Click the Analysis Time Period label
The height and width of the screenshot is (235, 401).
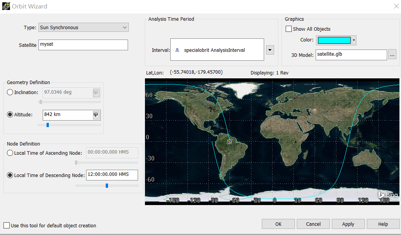click(x=171, y=19)
